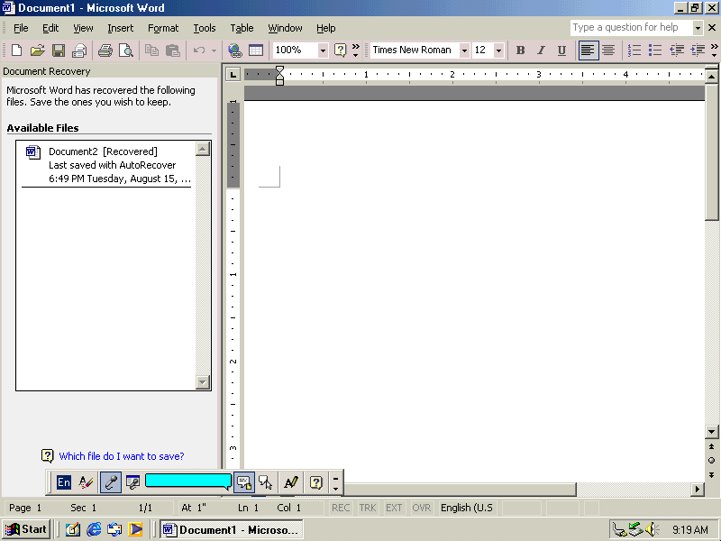The width and height of the screenshot is (721, 541).
Task: Click the cyan speech balloon on language bar
Action: (188, 481)
